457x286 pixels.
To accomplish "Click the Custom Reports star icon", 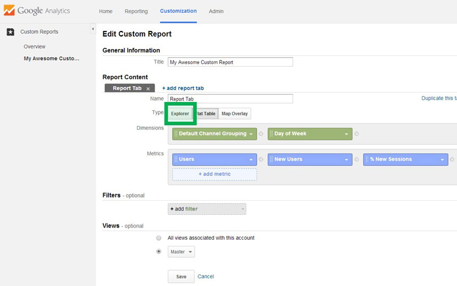I will click(x=11, y=32).
